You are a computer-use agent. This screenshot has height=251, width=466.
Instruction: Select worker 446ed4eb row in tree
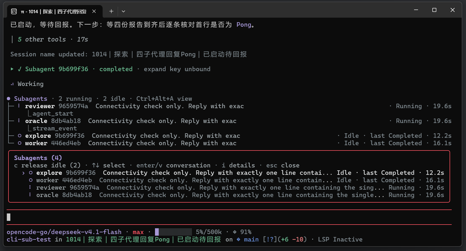coord(230,143)
